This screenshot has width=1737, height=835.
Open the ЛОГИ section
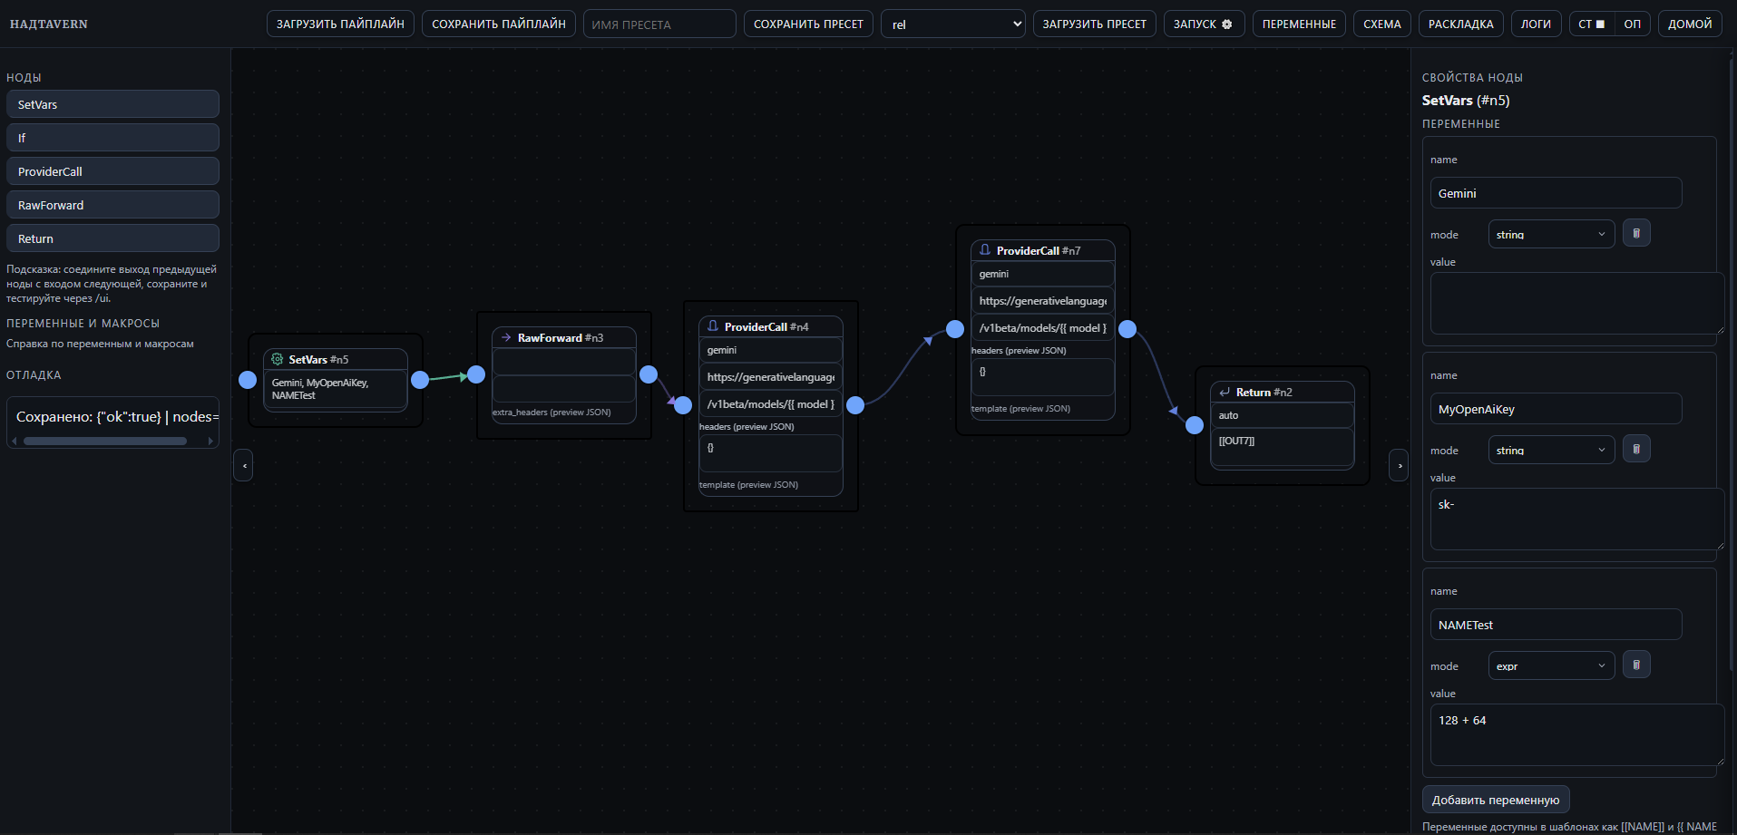tap(1536, 24)
